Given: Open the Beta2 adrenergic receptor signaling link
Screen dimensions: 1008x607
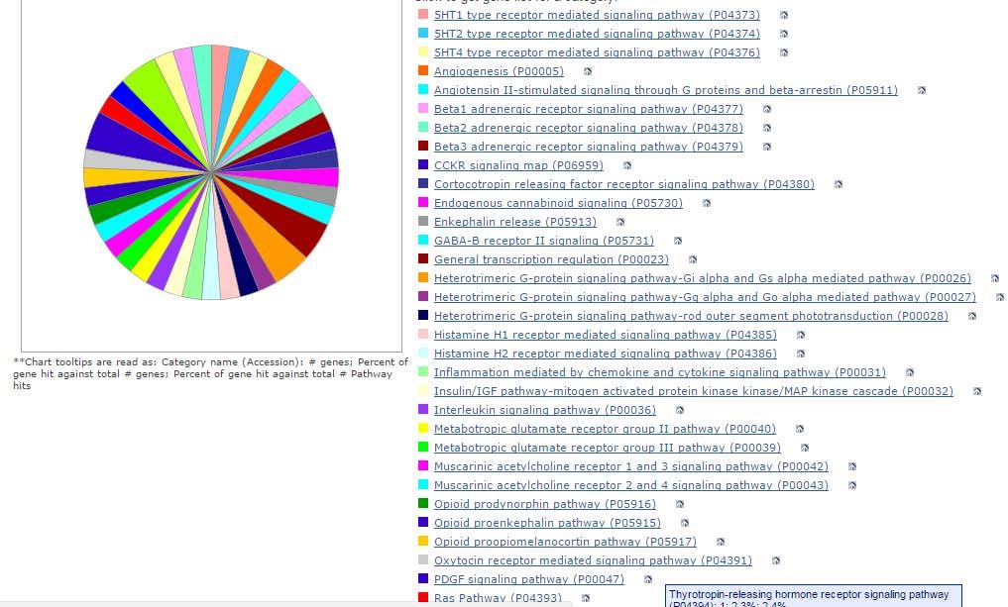Looking at the screenshot, I should pyautogui.click(x=588, y=128).
